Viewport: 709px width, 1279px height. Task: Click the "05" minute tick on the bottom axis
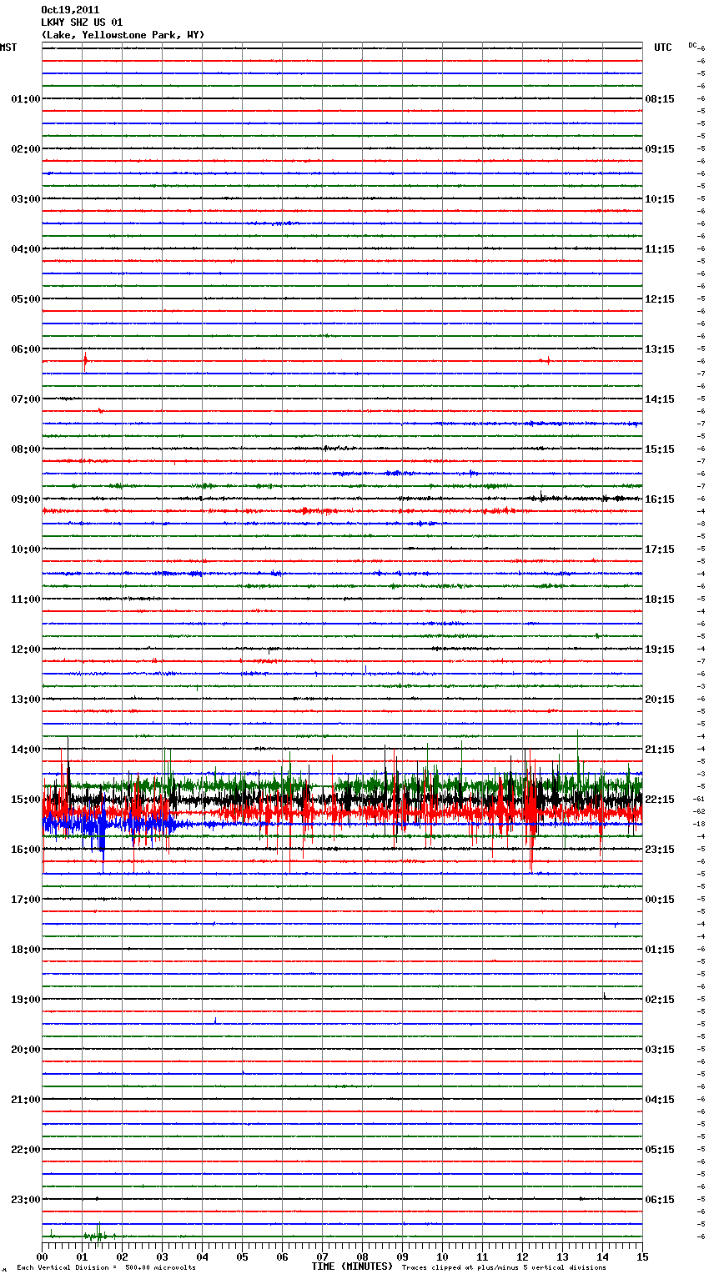(242, 1256)
